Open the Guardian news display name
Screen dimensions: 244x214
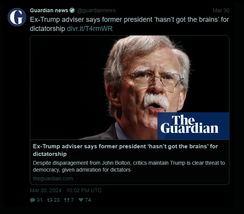pyautogui.click(x=49, y=10)
